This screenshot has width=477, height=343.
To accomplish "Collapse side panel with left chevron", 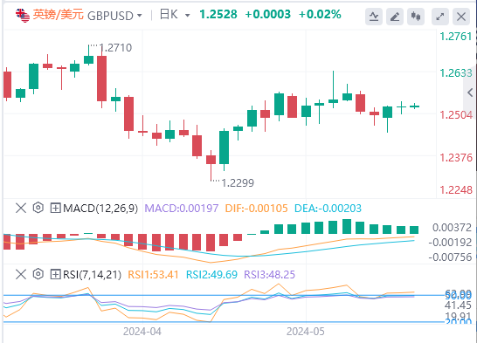I will pyautogui.click(x=470, y=93).
